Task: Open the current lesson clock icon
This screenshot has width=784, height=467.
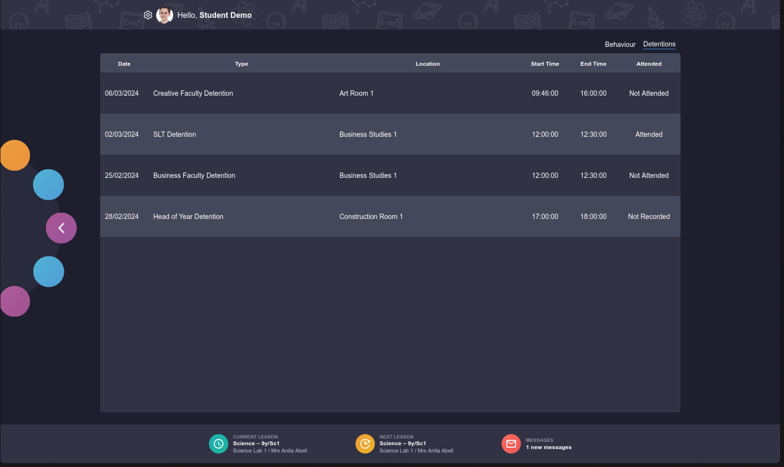Action: [x=219, y=444]
